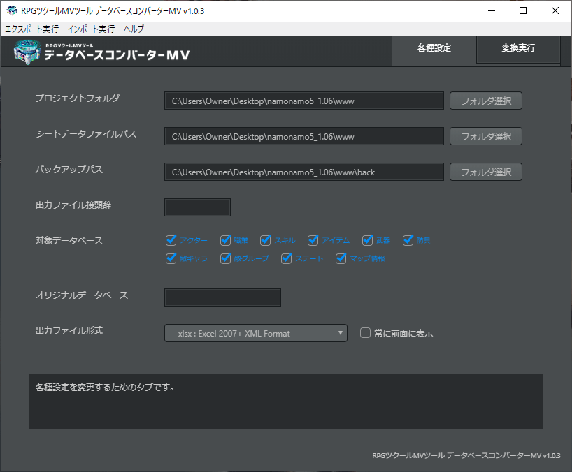The image size is (572, 472).
Task: Click the app icon in the title bar
Action: [x=12, y=10]
